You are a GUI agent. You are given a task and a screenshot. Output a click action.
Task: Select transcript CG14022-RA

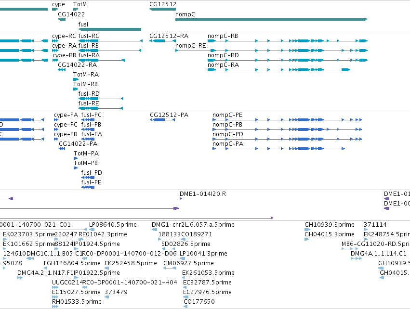click(x=62, y=70)
